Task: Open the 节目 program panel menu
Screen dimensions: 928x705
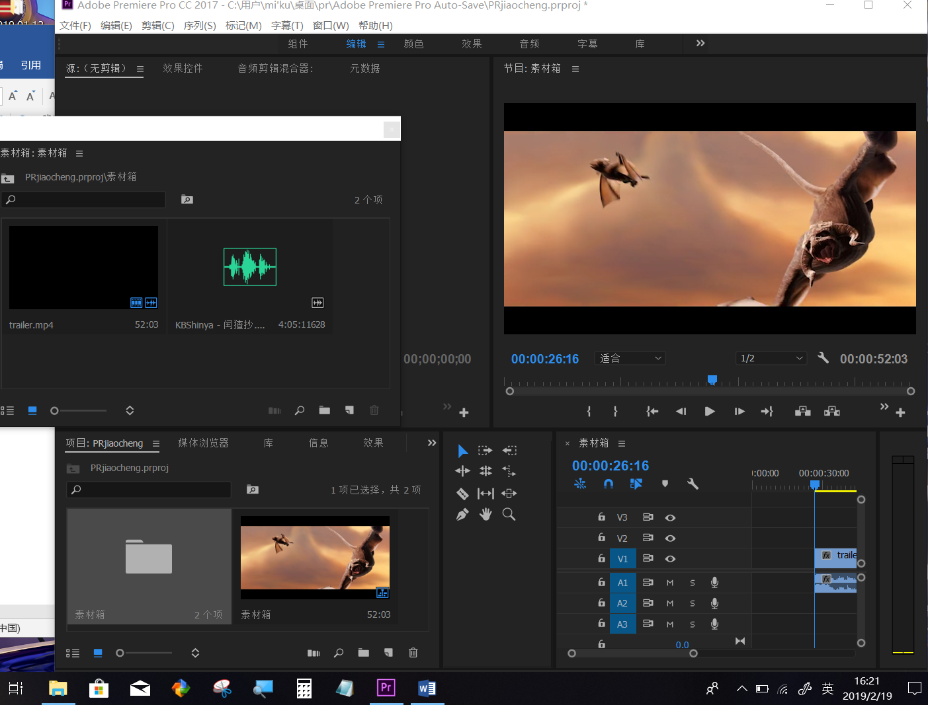Action: tap(575, 69)
